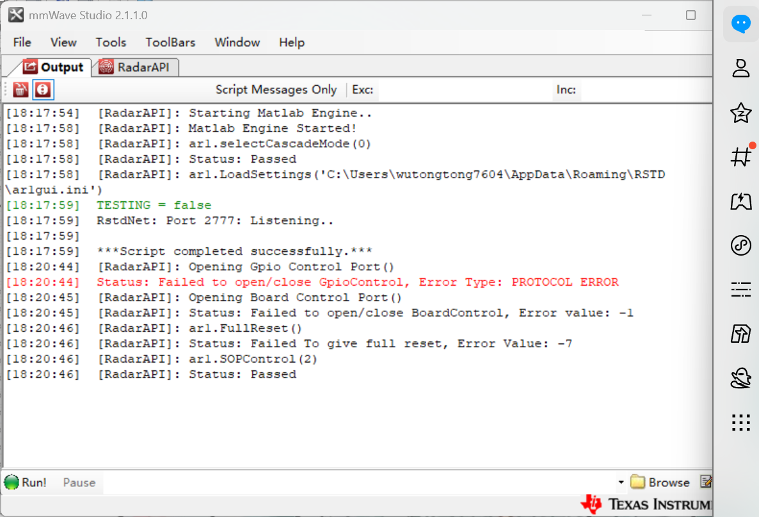Image resolution: width=759 pixels, height=517 pixels.
Task: Click the Inc: filter input field
Action: coord(646,90)
